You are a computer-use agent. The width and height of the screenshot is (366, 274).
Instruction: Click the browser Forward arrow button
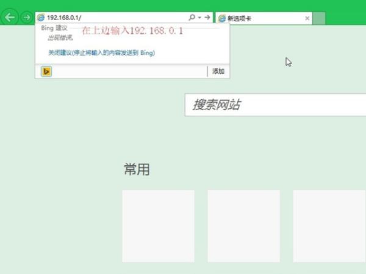(x=26, y=18)
